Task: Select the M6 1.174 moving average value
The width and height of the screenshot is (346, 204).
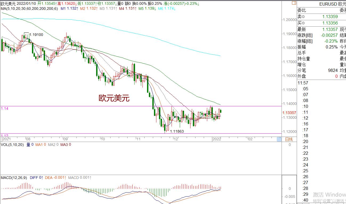Action: (x=167, y=9)
